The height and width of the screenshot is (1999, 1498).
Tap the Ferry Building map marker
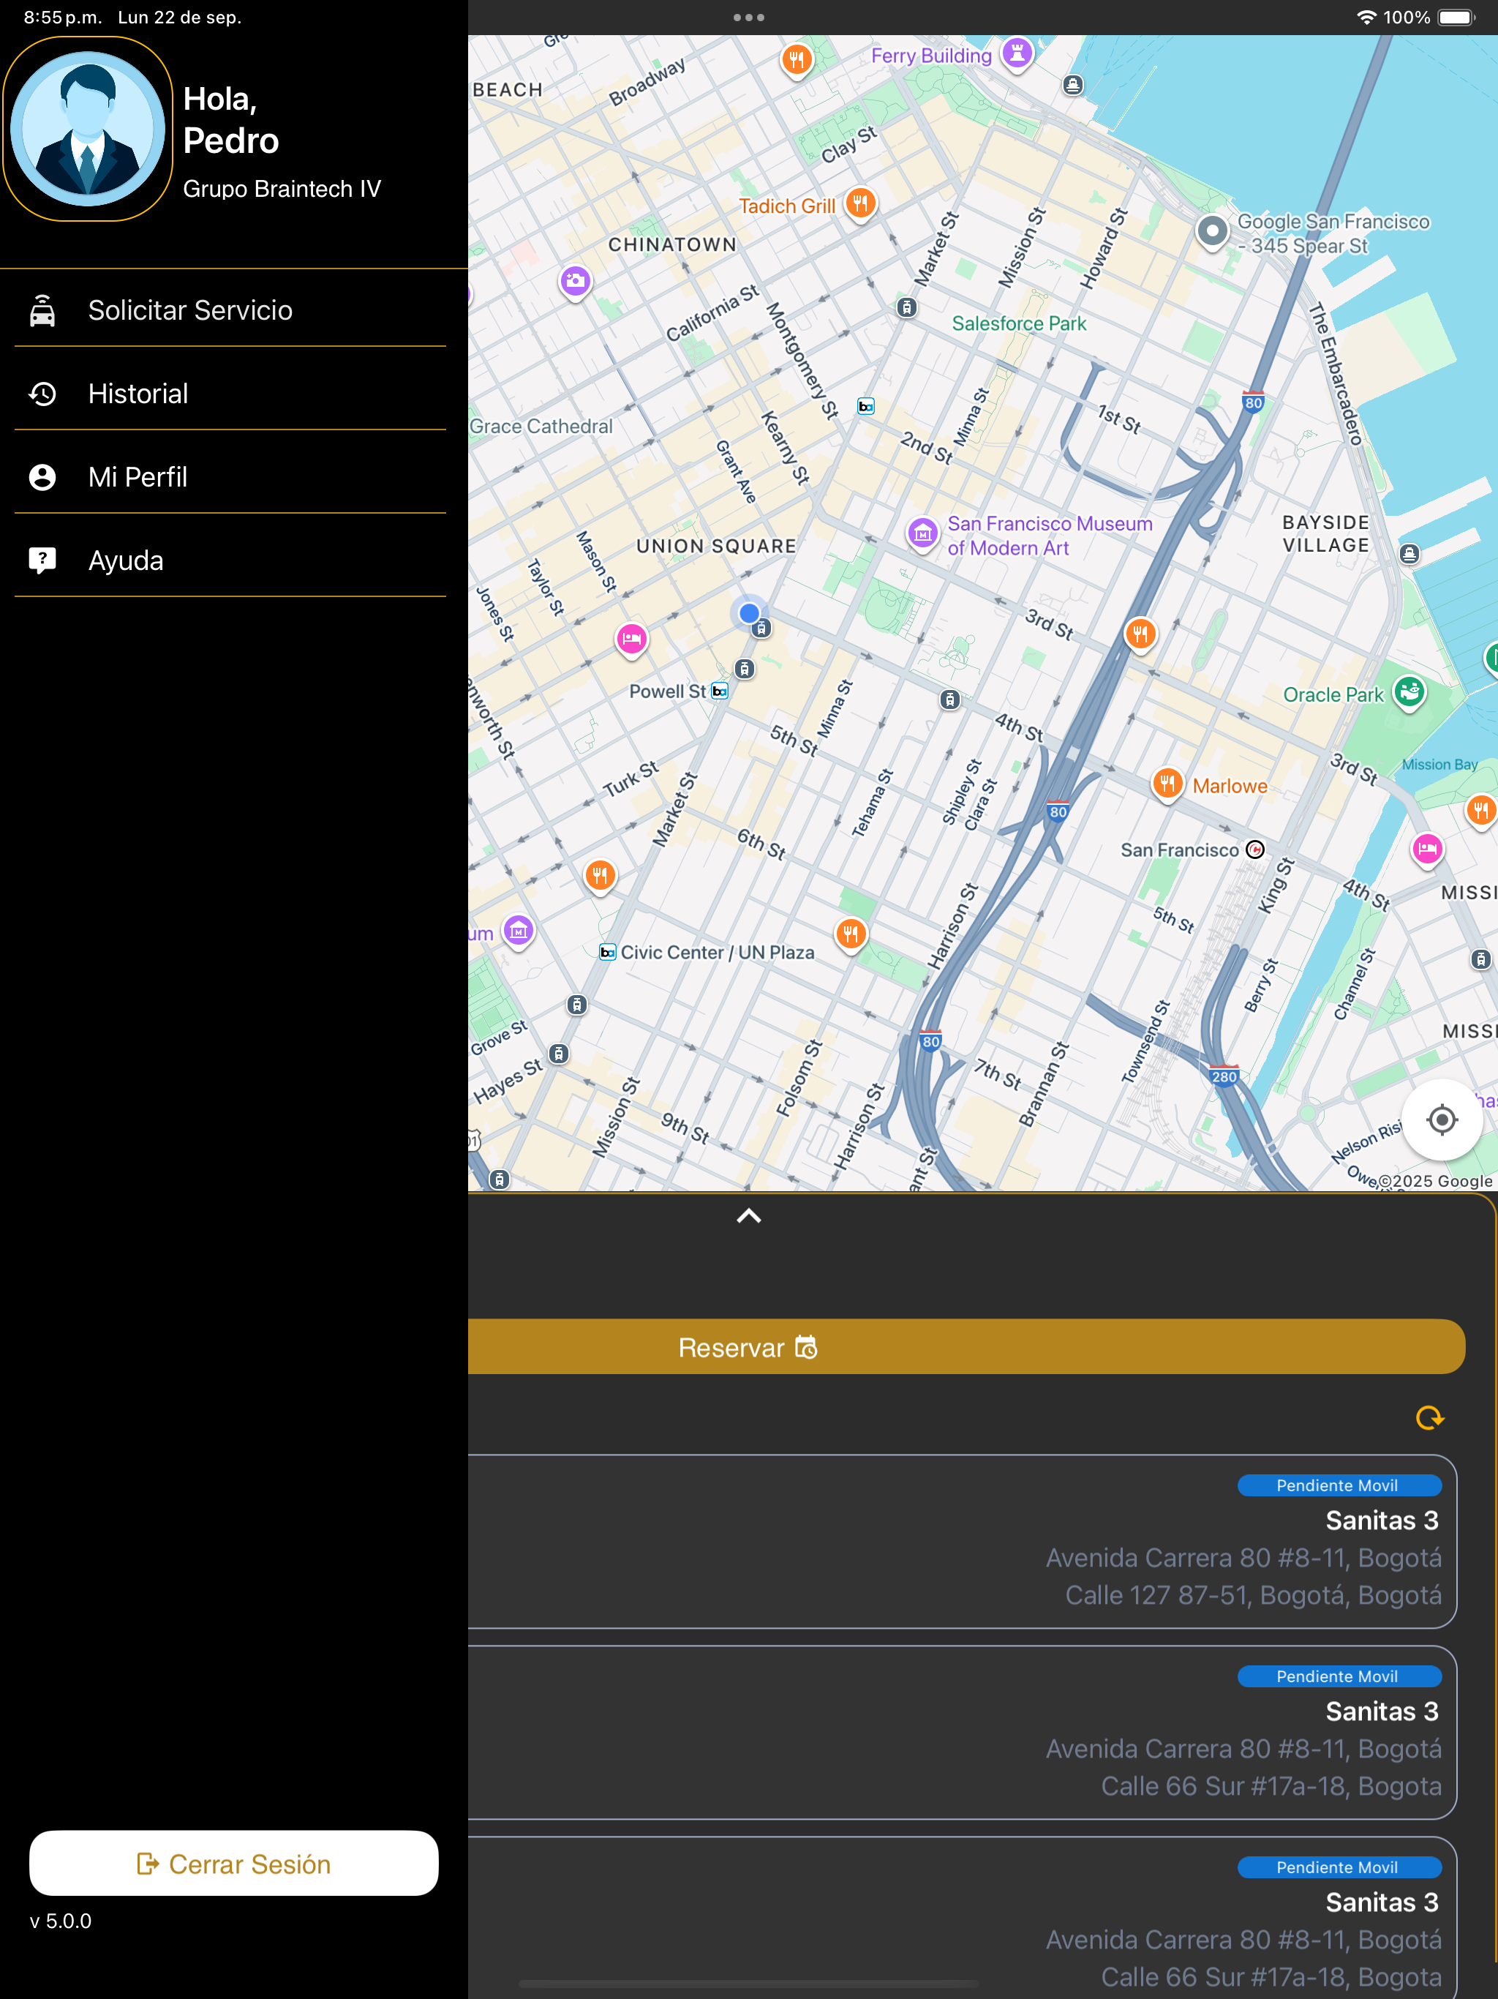pyautogui.click(x=1017, y=53)
